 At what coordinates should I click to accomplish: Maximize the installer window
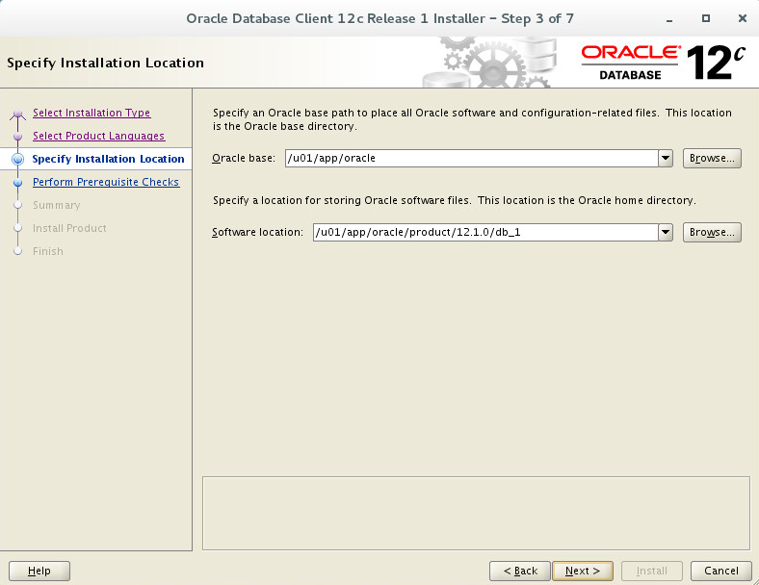(x=706, y=18)
